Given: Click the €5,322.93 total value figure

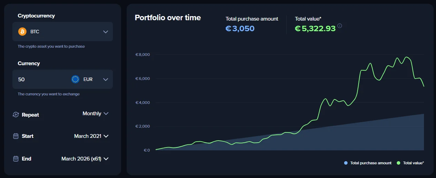Looking at the screenshot, I should click(x=315, y=28).
